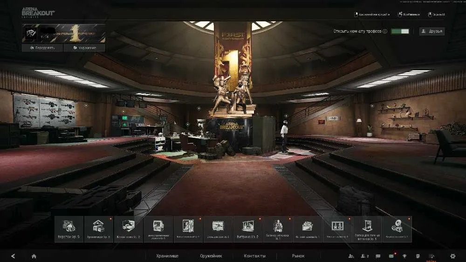
Task: Toggle the trophy room open switch
Action: 400,31
